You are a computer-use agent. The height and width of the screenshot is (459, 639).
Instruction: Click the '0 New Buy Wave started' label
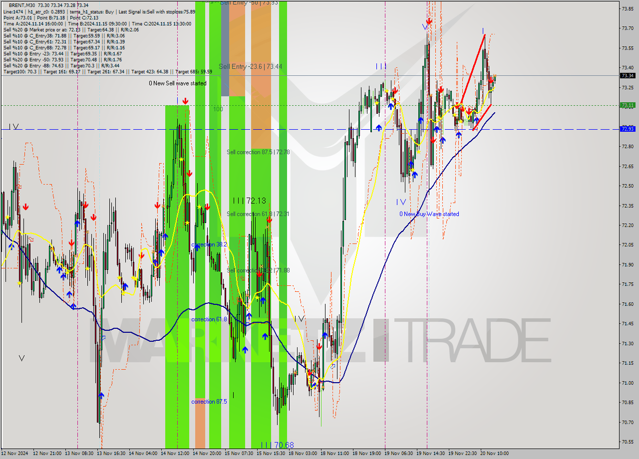429,214
